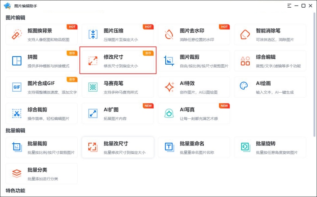The image size is (317, 197).
Task: Click the 批量裁剪 icon
Action: (x=17, y=147)
